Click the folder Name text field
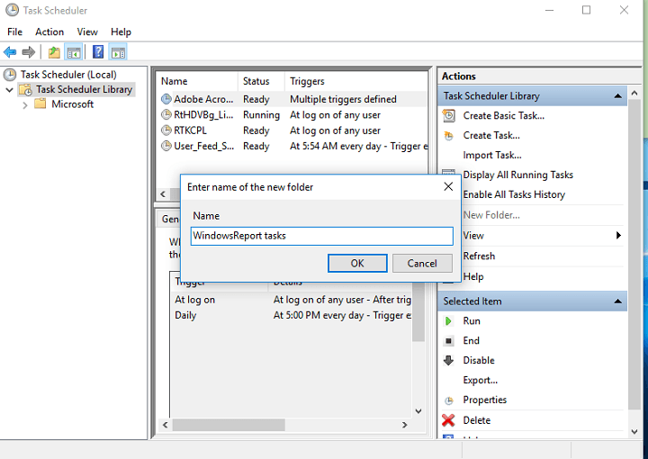 click(321, 236)
